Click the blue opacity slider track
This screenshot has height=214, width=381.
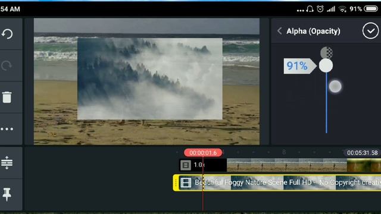coord(326,103)
